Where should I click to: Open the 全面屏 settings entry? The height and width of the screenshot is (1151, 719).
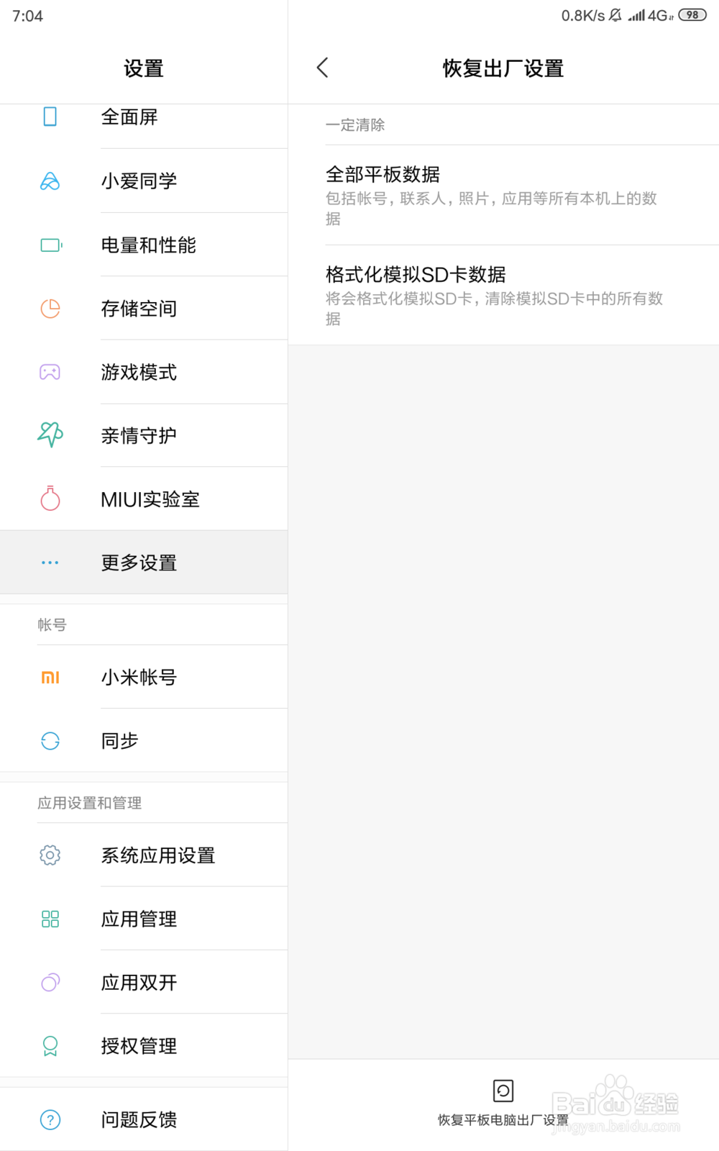click(144, 117)
